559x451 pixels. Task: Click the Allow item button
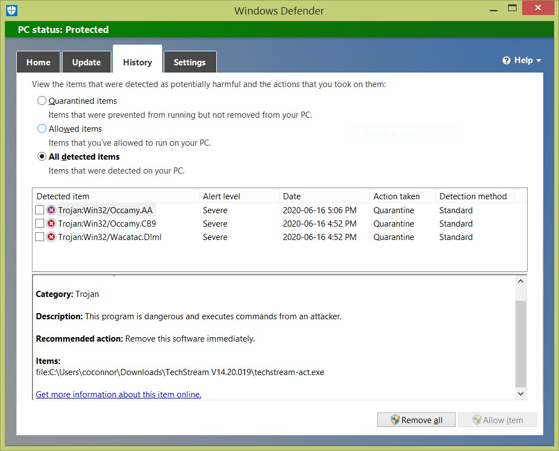pos(498,420)
